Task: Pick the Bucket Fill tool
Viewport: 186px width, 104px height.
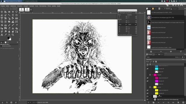Action: click(x=2, y=25)
